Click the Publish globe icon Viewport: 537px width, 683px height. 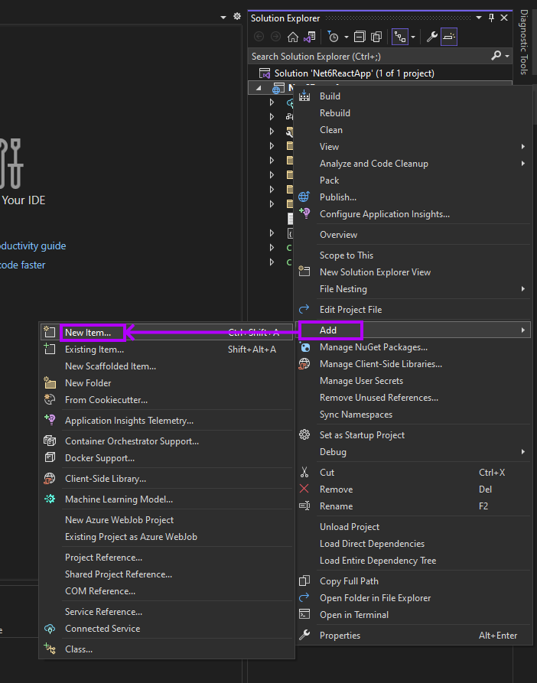[304, 197]
